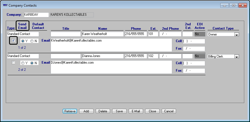Click the Add button

coord(86,111)
